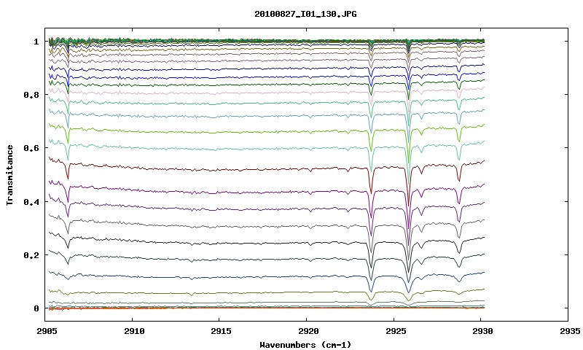
Task: Click the x-axis tick label 2920
Action: 308,331
